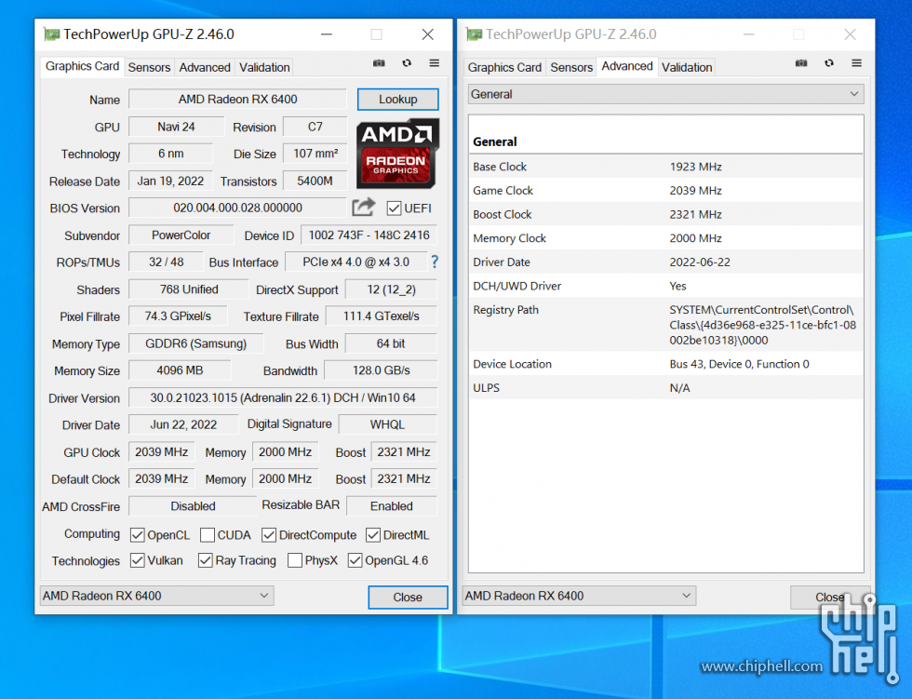Switch to Sensors tab in left window
The image size is (912, 699).
click(x=149, y=67)
